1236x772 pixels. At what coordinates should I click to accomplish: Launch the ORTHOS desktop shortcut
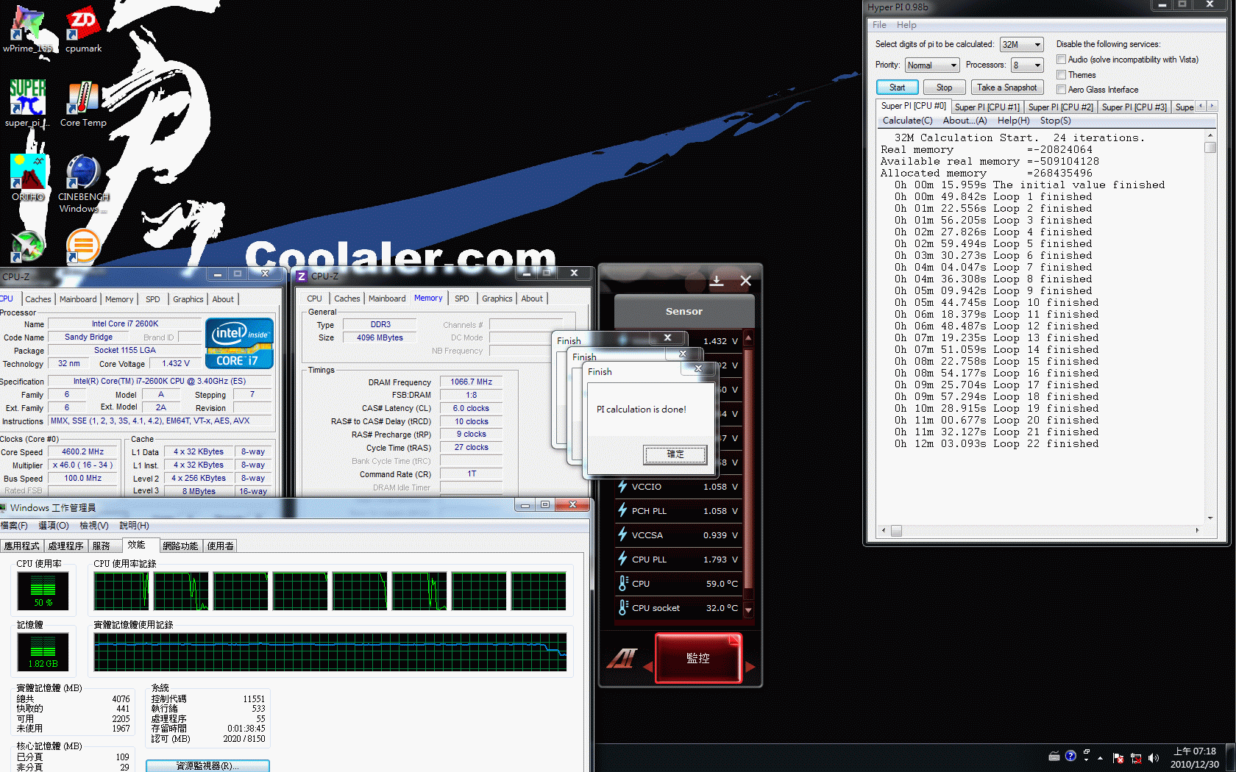(x=28, y=177)
